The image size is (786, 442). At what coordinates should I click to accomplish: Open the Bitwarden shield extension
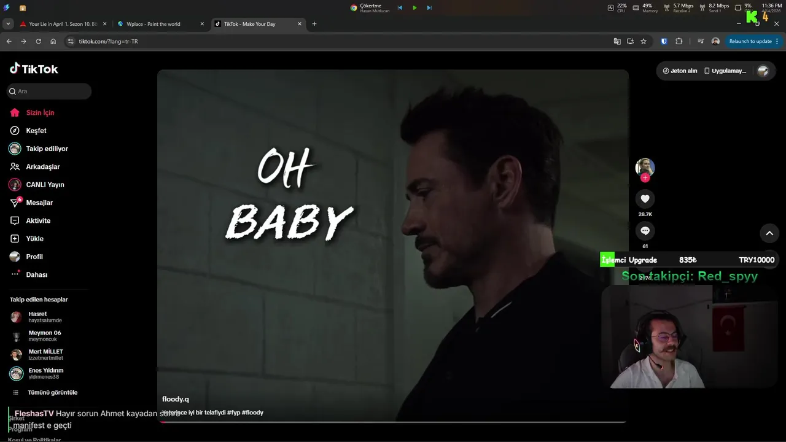click(x=664, y=41)
